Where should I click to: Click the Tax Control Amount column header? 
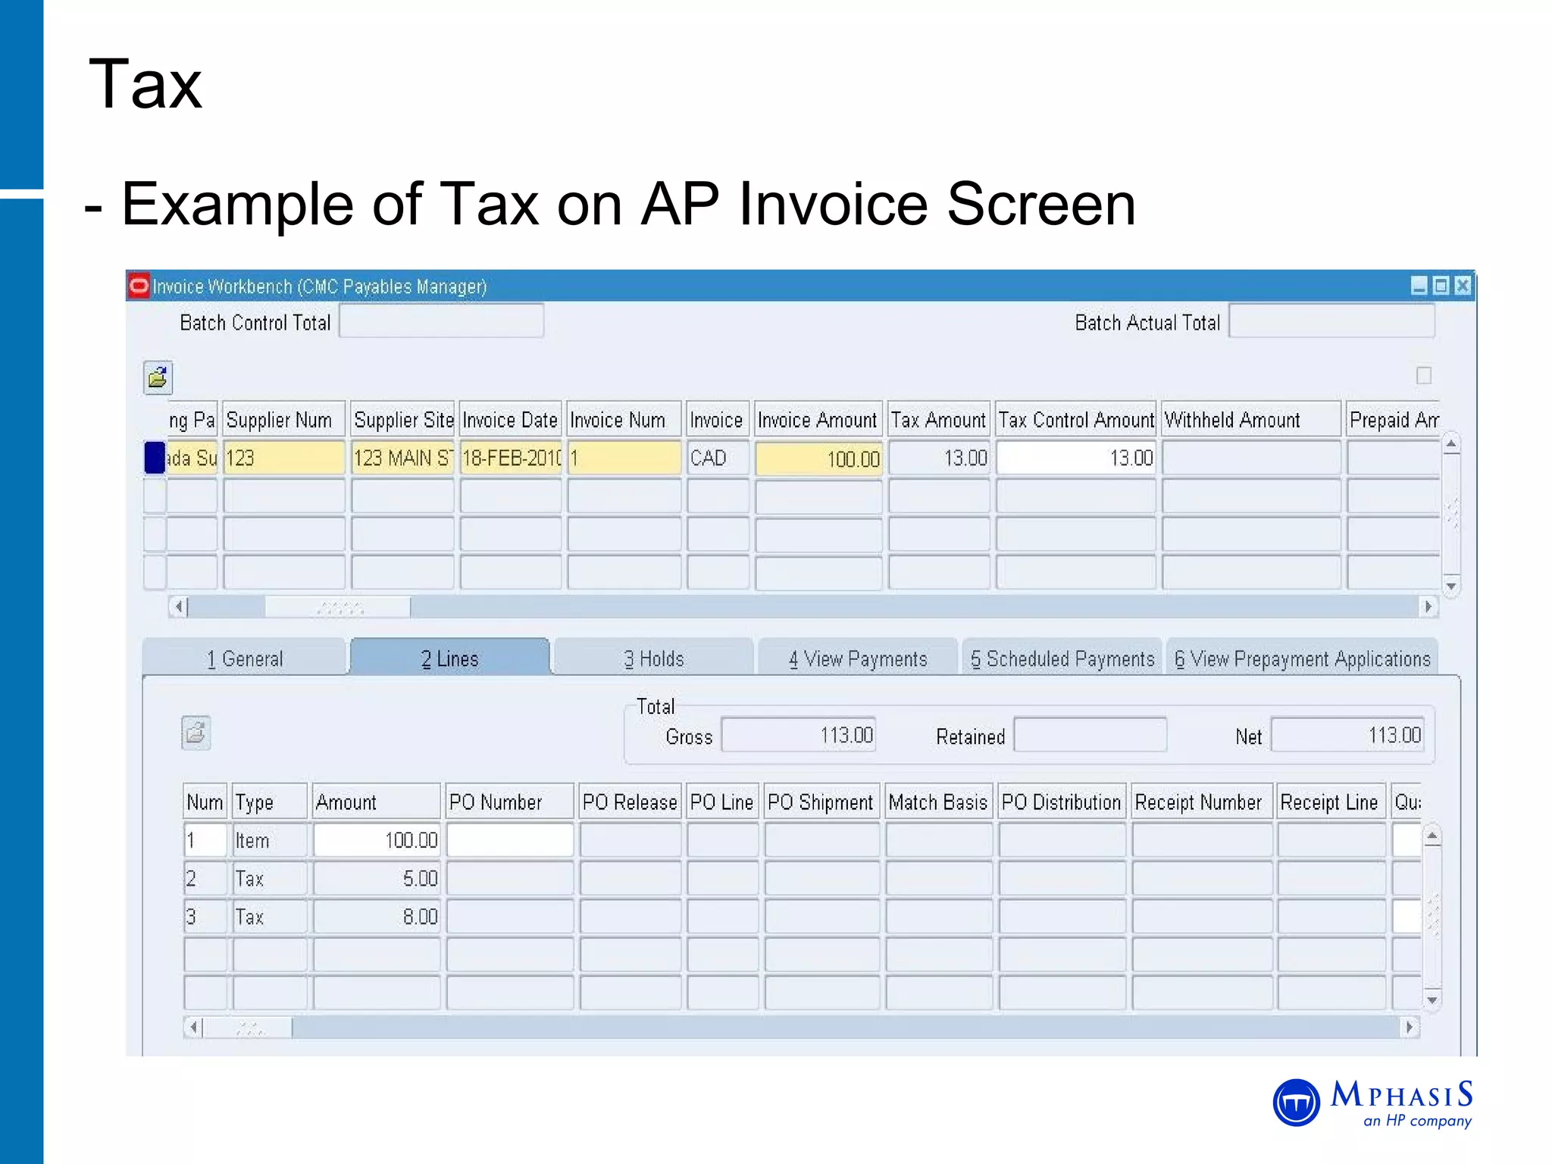tap(1076, 419)
